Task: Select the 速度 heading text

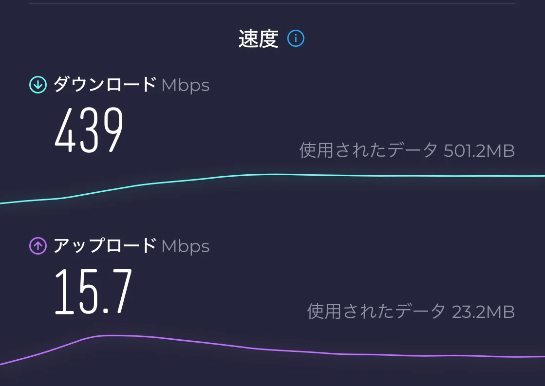Action: coord(258,38)
